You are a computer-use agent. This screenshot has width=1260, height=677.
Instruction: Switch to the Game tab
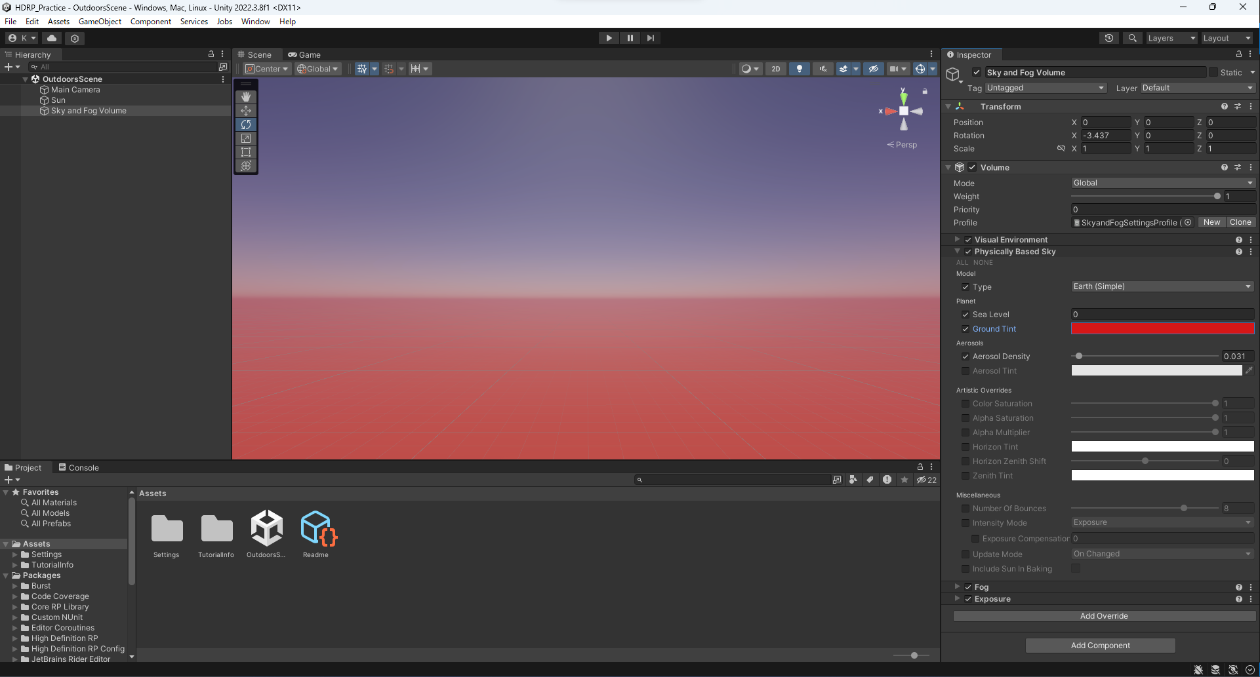point(304,55)
